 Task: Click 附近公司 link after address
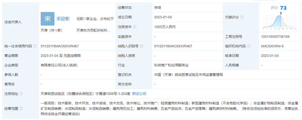(x=139, y=94)
